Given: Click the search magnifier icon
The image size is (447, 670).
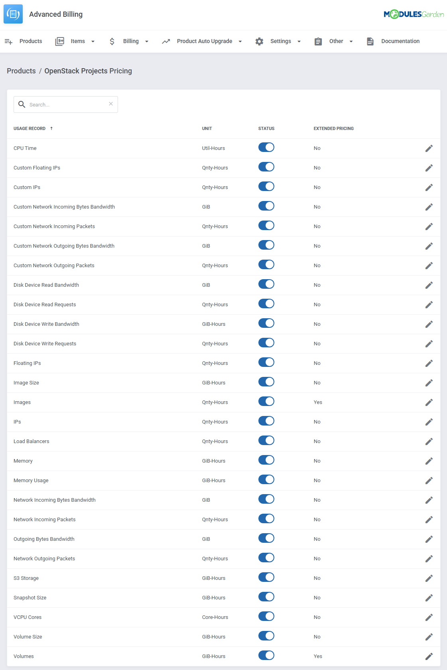Looking at the screenshot, I should coord(22,104).
